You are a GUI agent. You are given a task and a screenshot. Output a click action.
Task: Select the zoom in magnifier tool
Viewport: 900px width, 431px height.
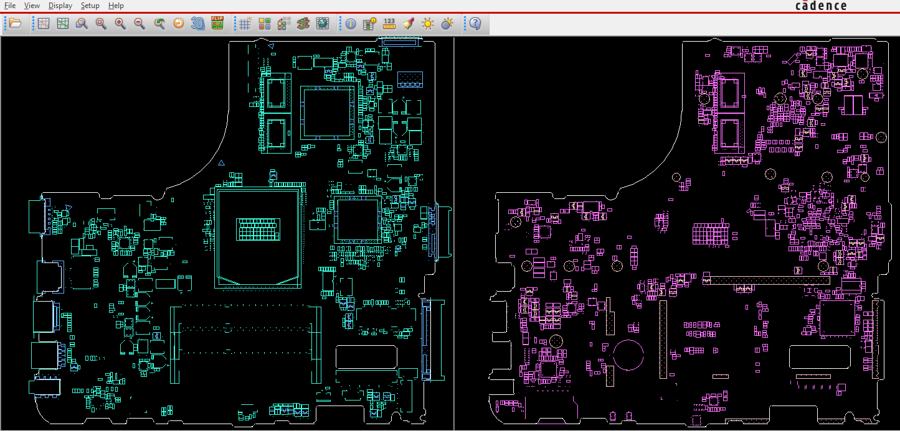pos(120,24)
